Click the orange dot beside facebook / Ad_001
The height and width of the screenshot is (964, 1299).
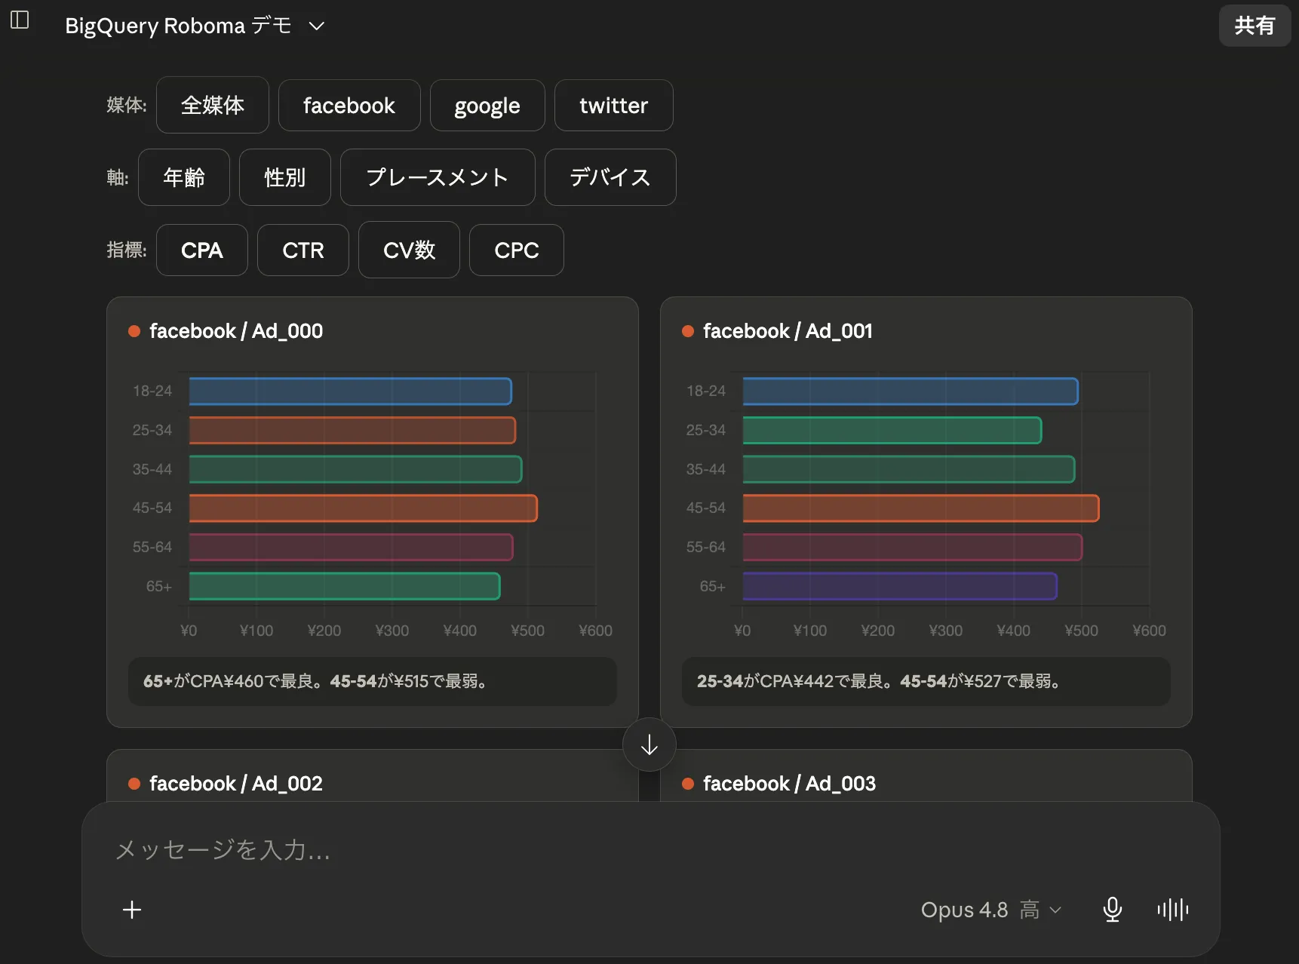(688, 331)
